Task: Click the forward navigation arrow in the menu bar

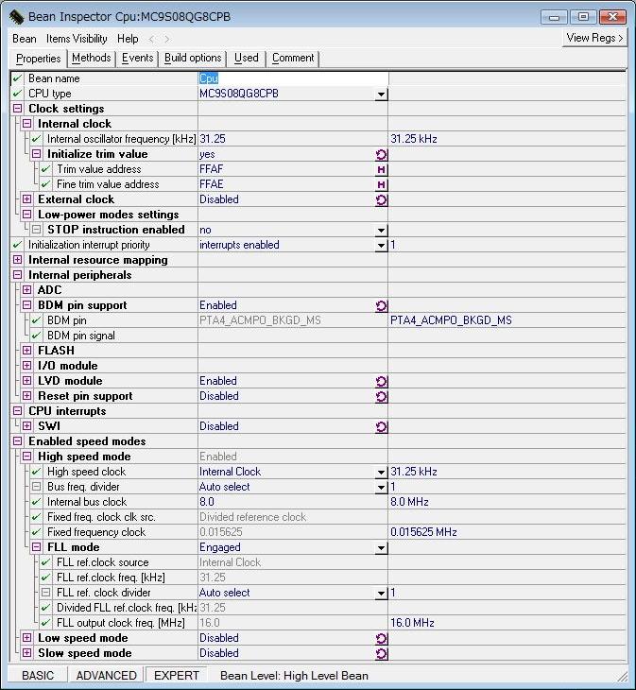Action: pos(166,39)
